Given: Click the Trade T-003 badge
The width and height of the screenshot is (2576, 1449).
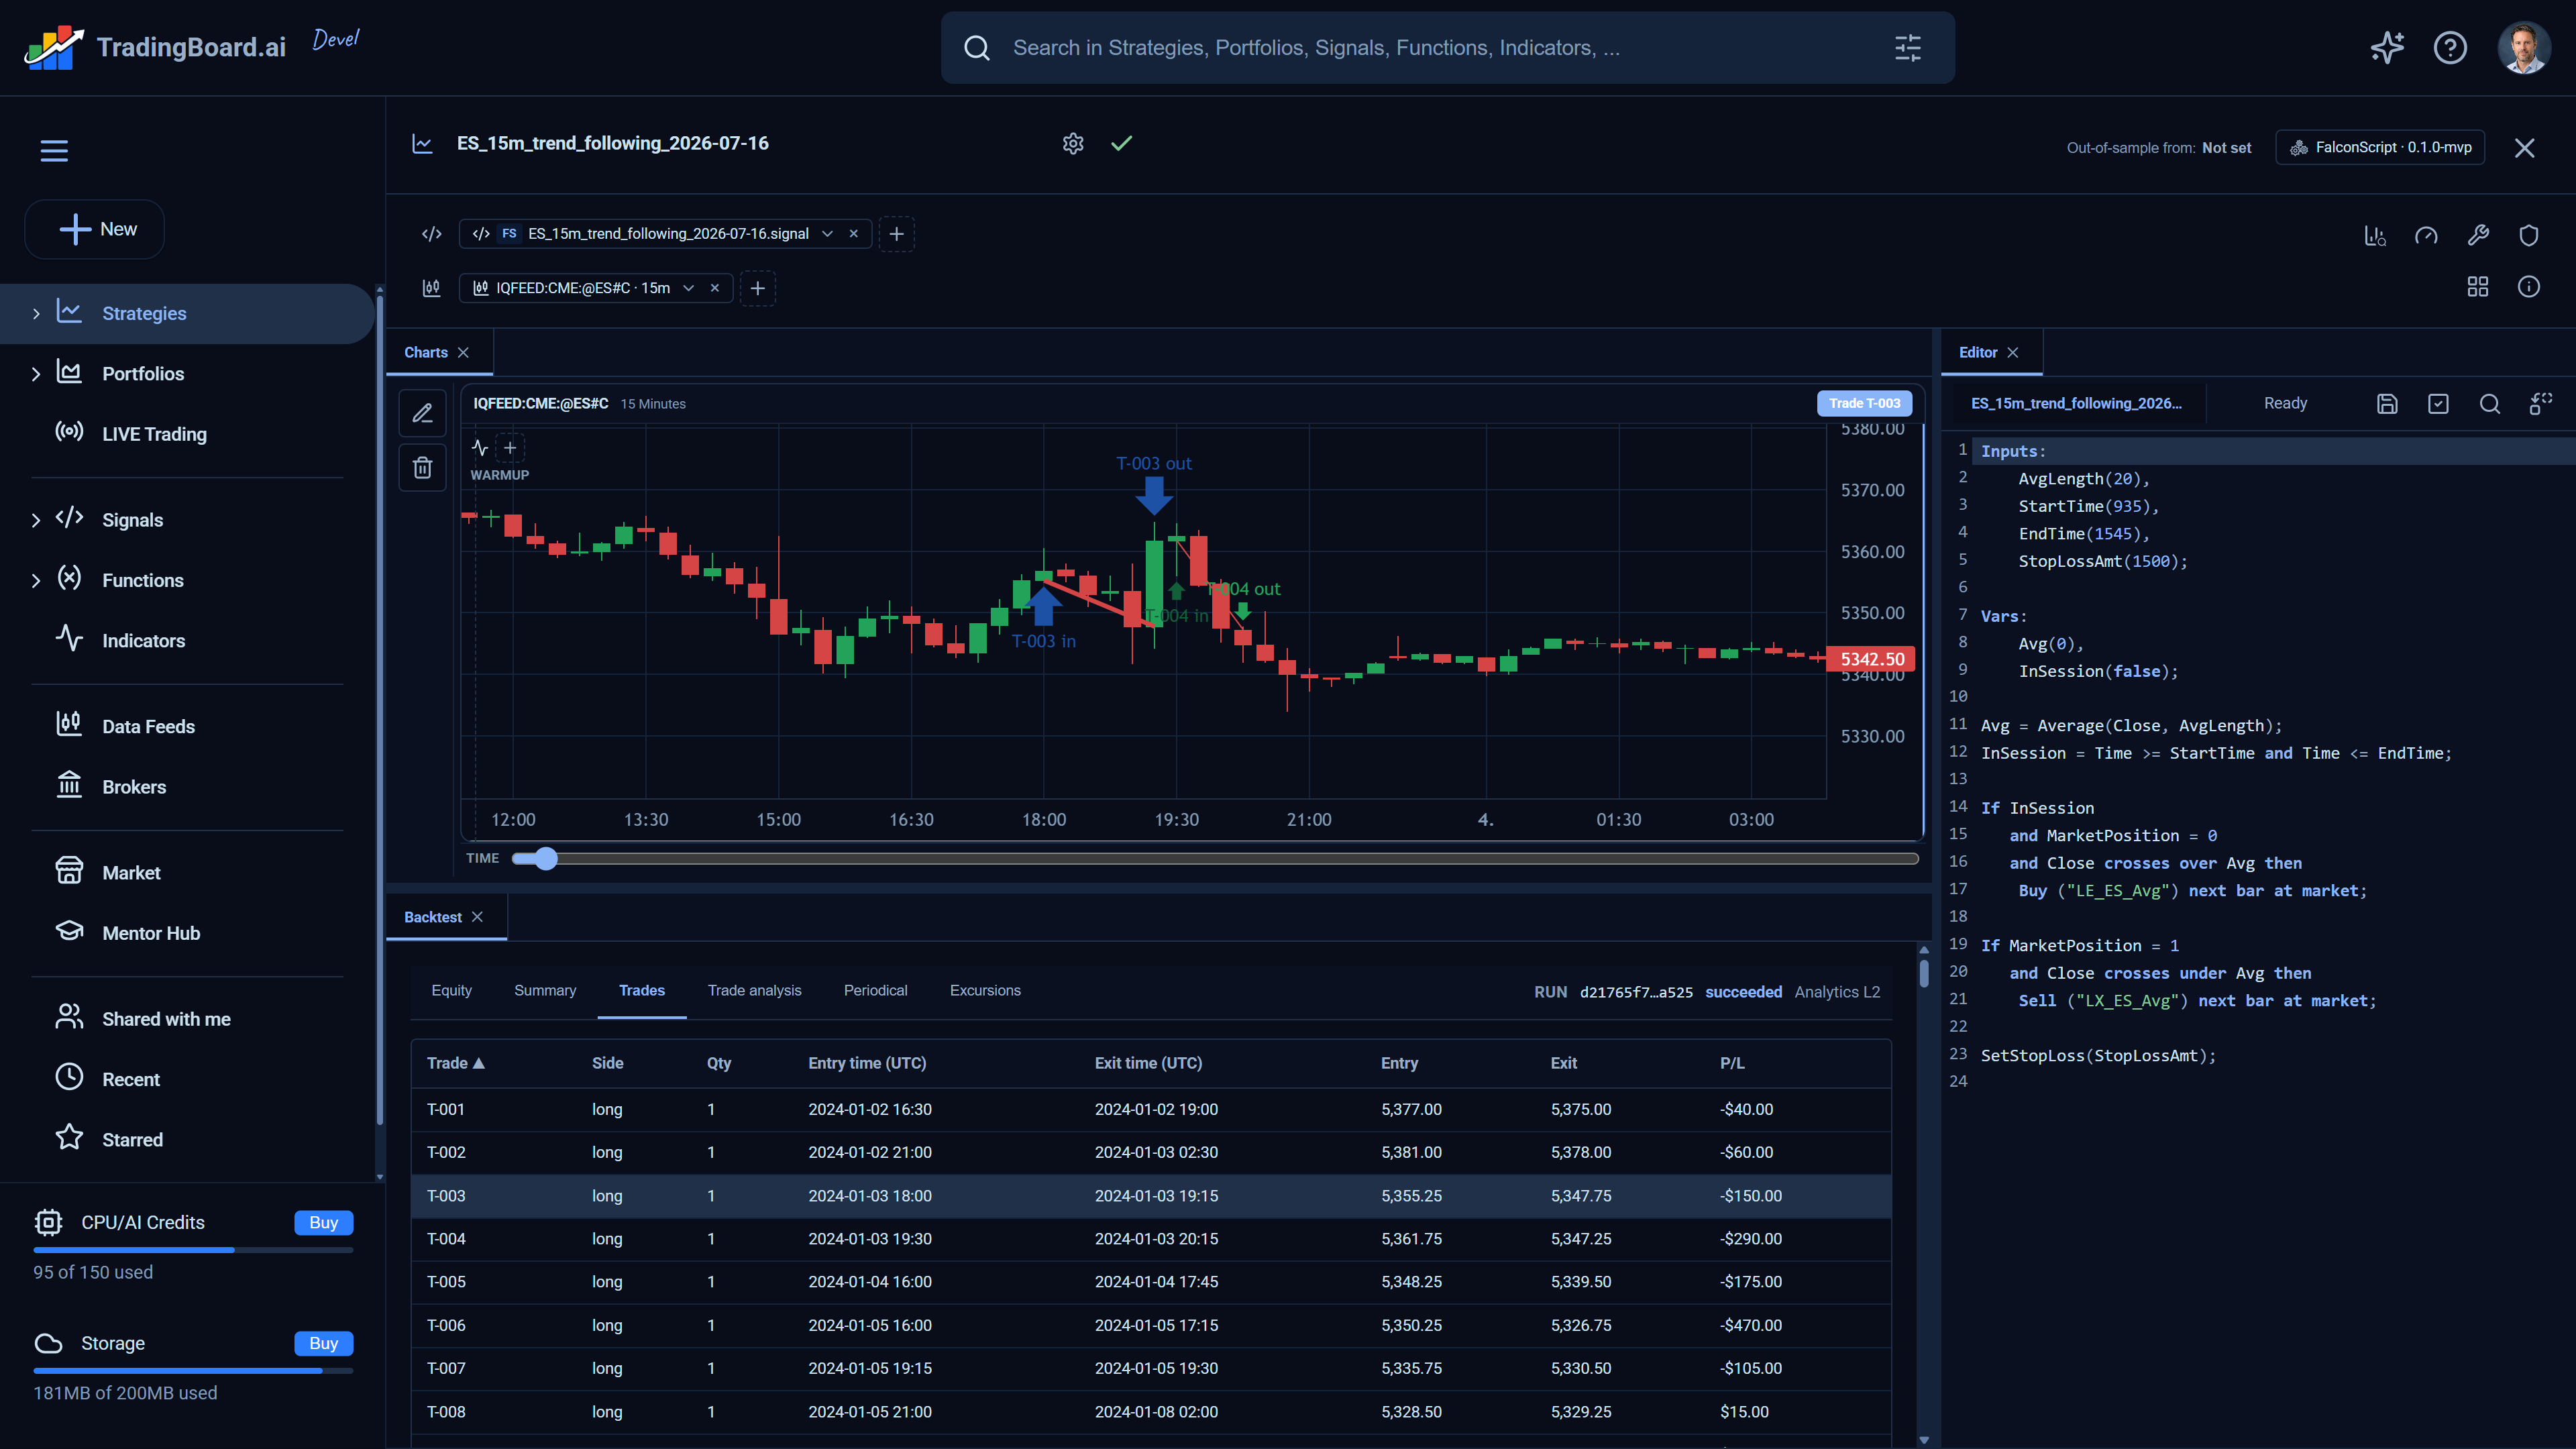Looking at the screenshot, I should 1864,404.
